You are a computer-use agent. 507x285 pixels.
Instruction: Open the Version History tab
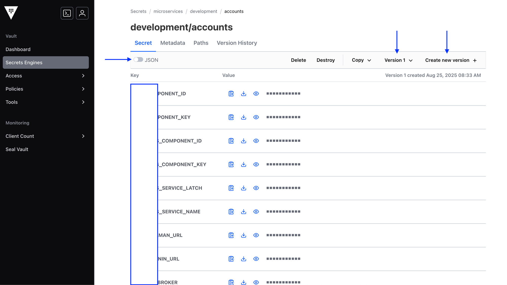click(237, 43)
